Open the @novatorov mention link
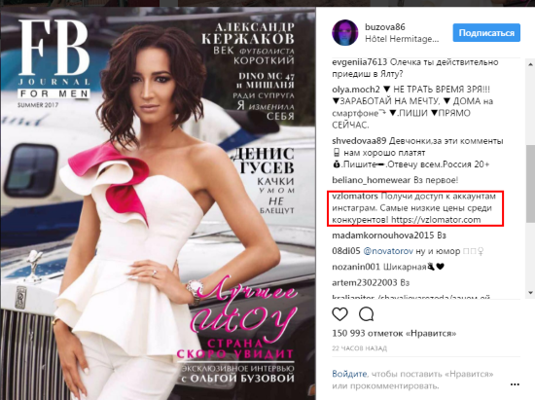The width and height of the screenshot is (535, 400). 388,251
